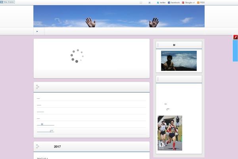Open the twitter share link
The image size is (238, 159).
[161, 3]
